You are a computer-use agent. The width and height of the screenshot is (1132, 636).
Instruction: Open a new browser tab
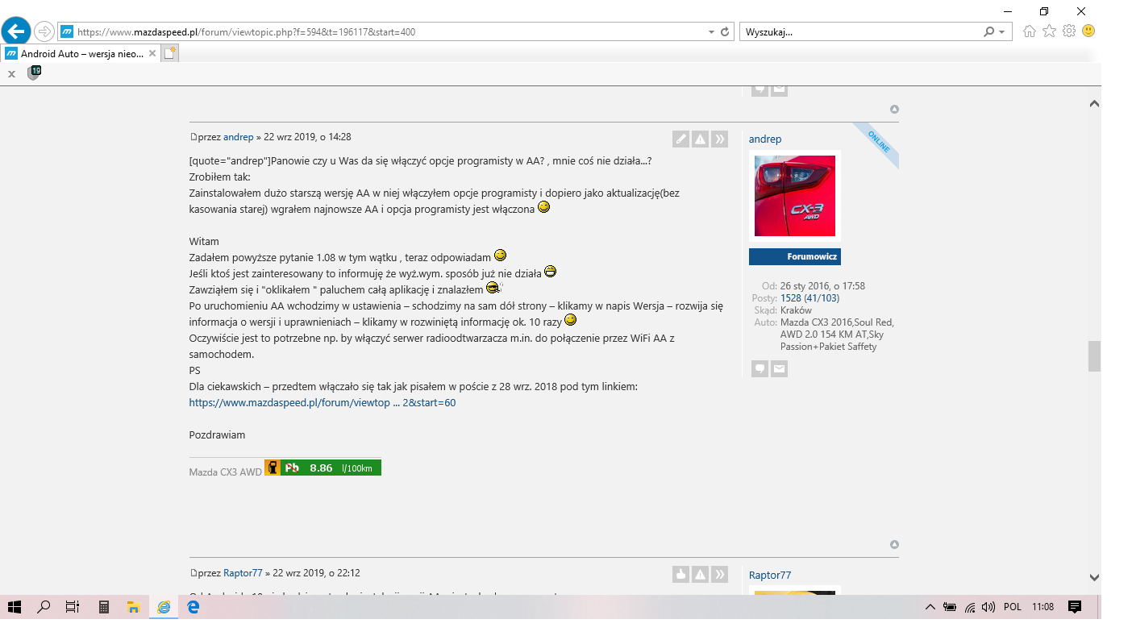click(x=169, y=53)
